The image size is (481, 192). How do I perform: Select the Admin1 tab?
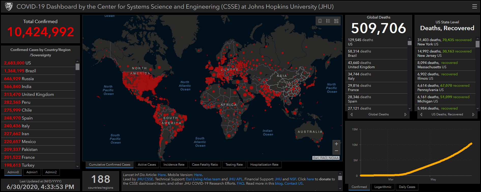point(32,172)
